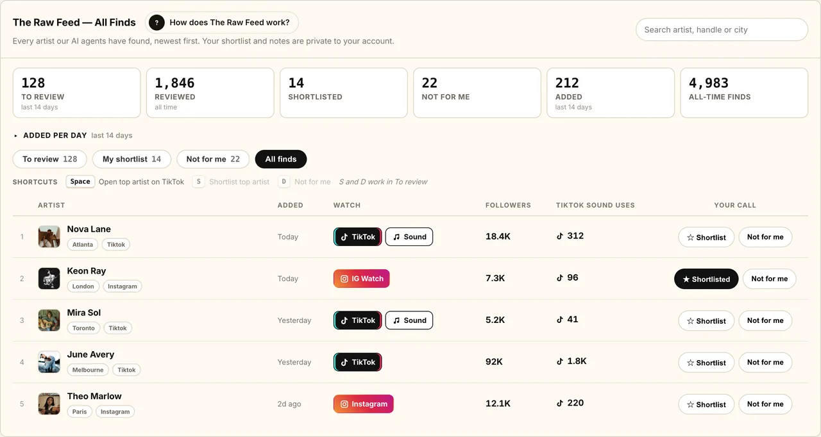Open Nova Lane's avatar thumbnail
Screen dimensions: 821x437
pyautogui.click(x=49, y=236)
